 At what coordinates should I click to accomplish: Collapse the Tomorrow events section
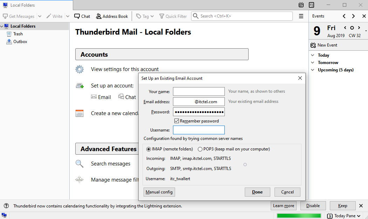[x=313, y=63]
